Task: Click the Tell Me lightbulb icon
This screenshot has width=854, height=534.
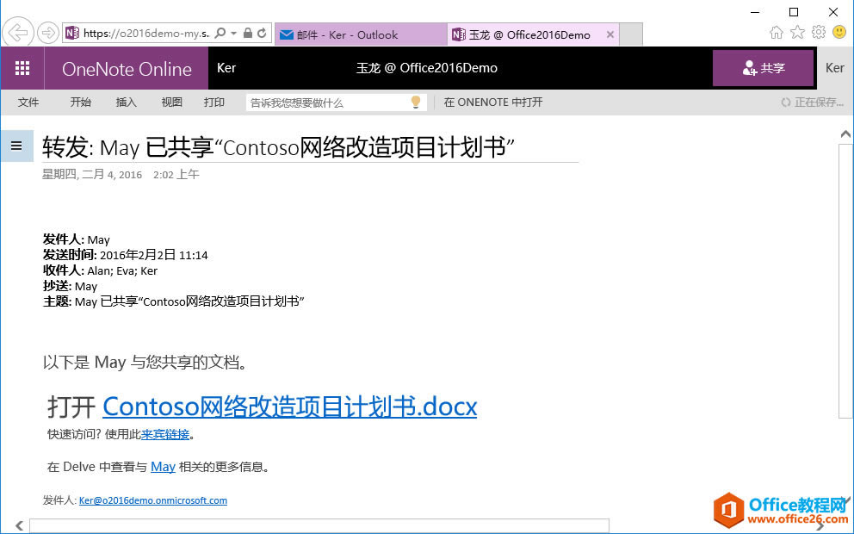Action: coord(416,102)
